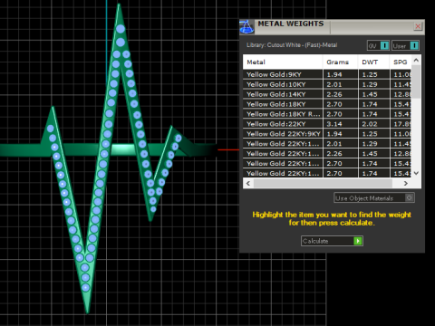This screenshot has height=326, width=435.
Task: Click the scroll right arrow below the table
Action: (x=406, y=183)
